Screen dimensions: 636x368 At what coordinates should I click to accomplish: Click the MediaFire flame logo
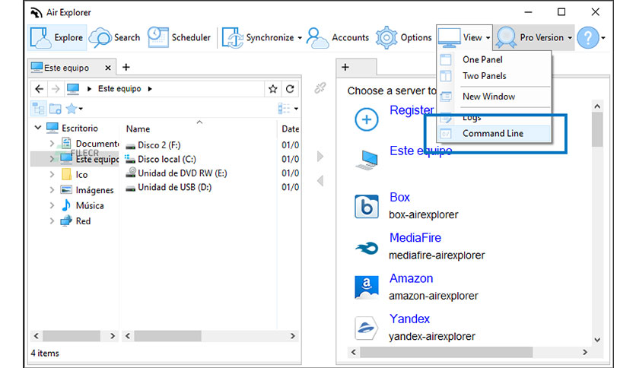(366, 247)
